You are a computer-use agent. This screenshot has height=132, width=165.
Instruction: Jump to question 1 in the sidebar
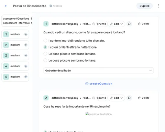(x=15, y=34)
